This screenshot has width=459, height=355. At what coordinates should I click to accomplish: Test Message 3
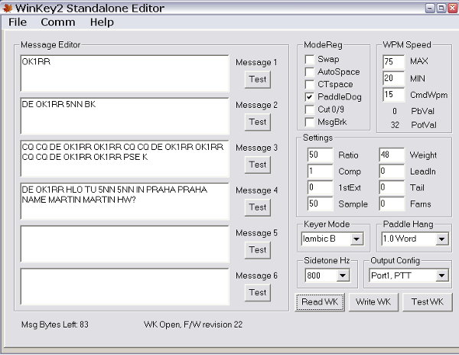coord(258,164)
